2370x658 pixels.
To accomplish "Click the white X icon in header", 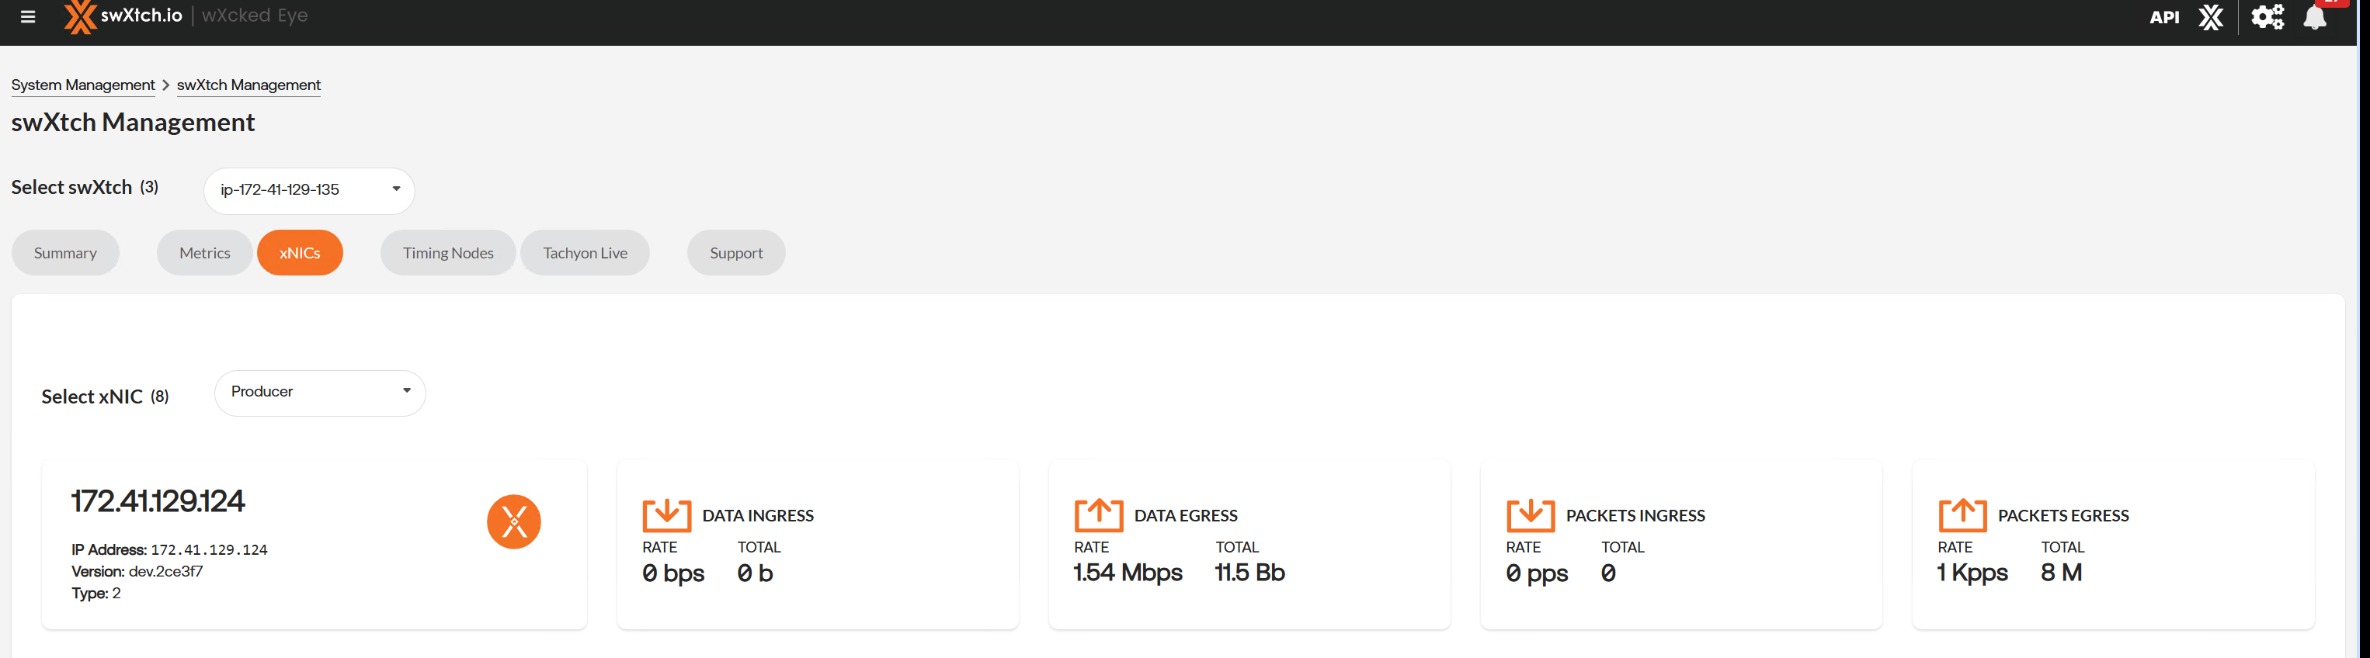I will coord(2211,18).
